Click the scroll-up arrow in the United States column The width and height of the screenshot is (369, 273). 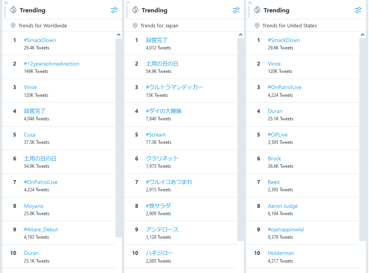[362, 35]
